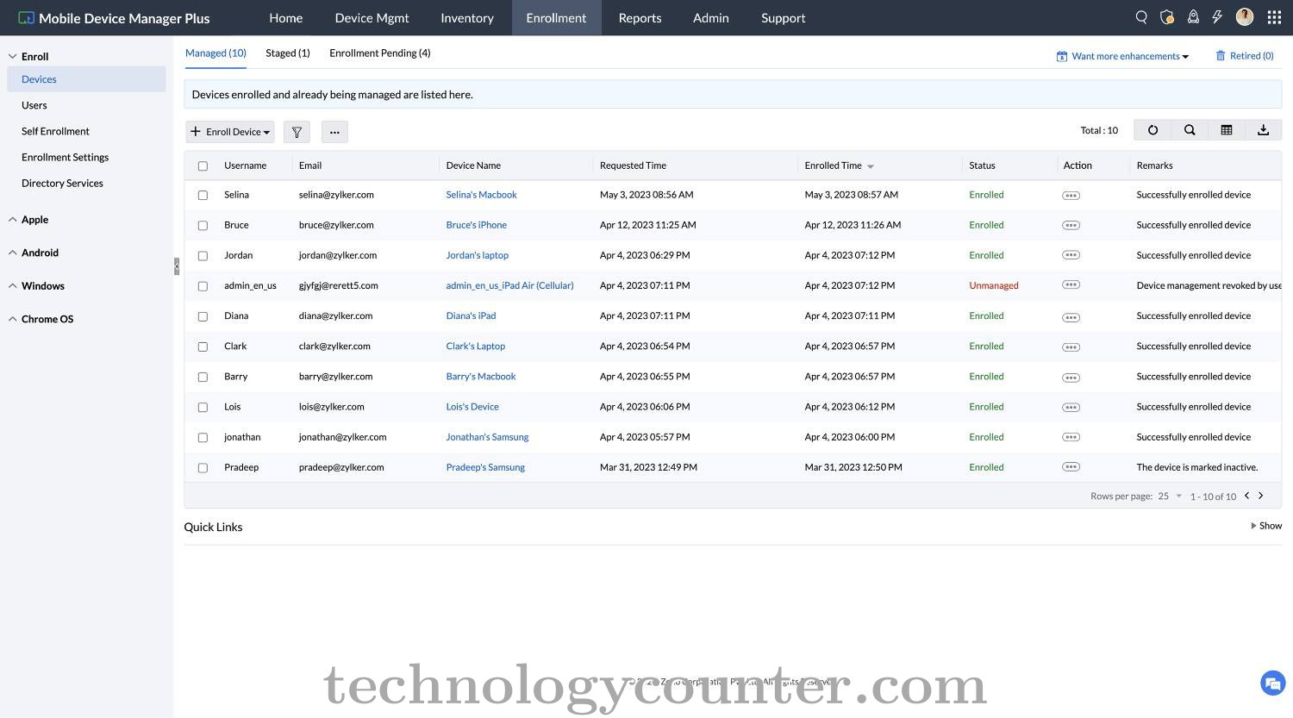Screen dimensions: 1293x718
Task: Open Jonathan's Samsung device link
Action: click(x=487, y=437)
